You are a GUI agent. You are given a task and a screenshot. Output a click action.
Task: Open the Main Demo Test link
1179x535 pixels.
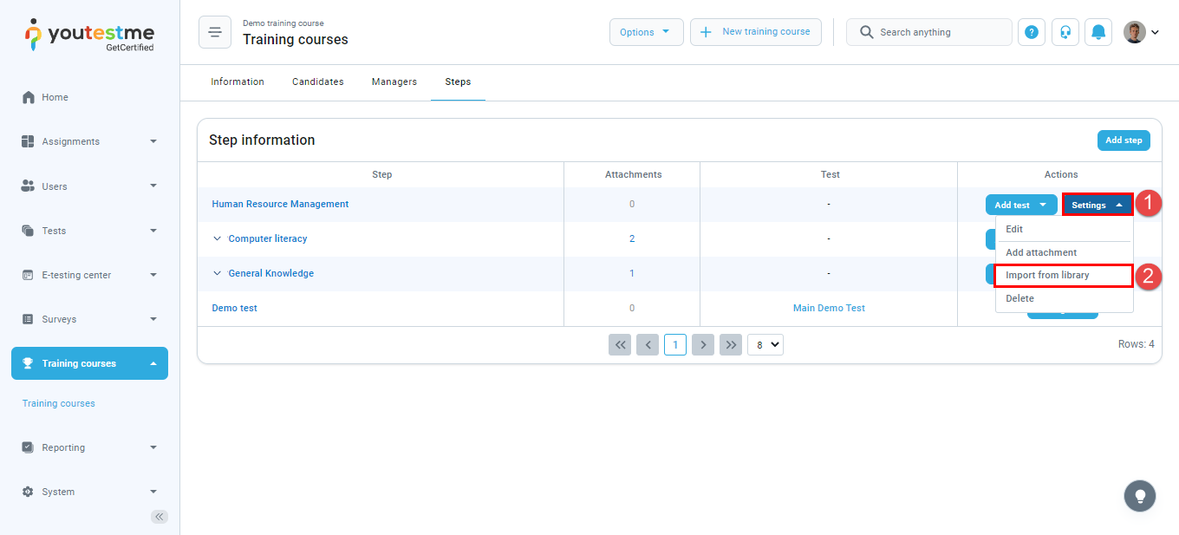tap(829, 308)
